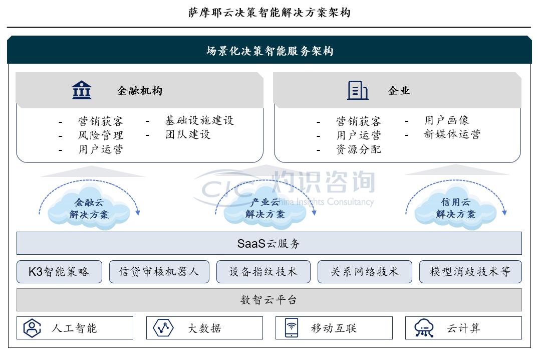Click the title 萨摩耶云决策智能解决方案架构
540x354 pixels.
click(x=269, y=13)
